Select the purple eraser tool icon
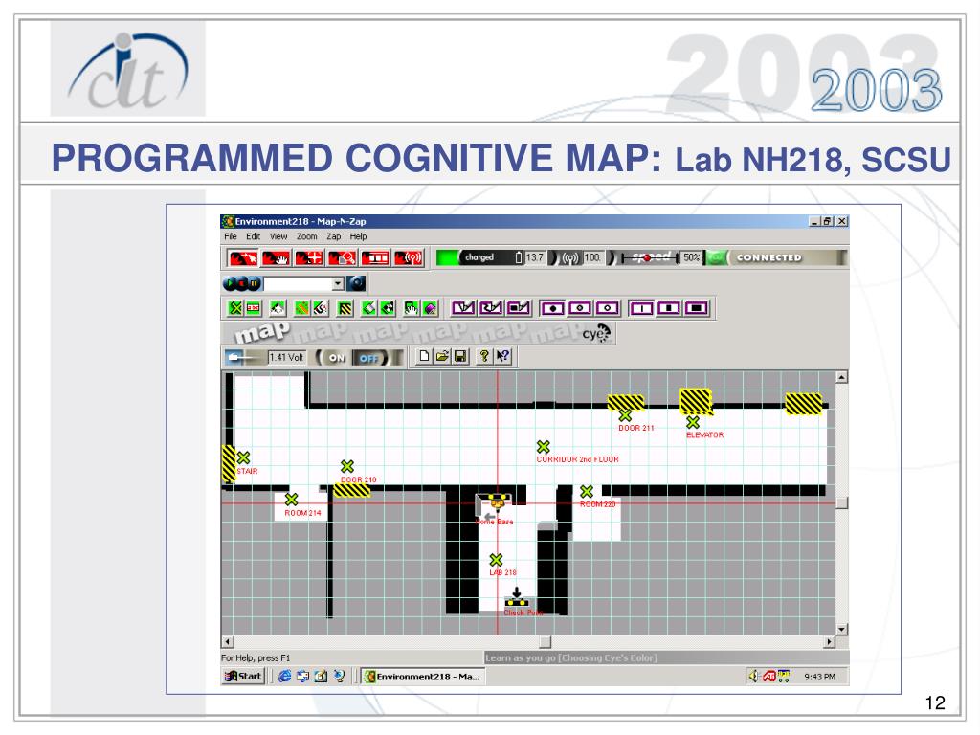This screenshot has height=735, width=980. (430, 308)
